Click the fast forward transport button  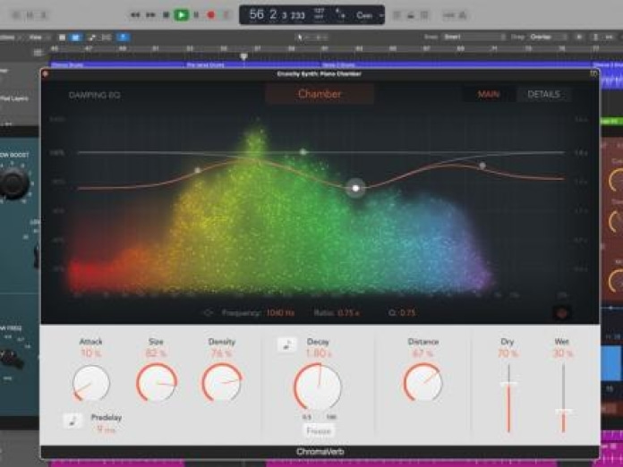tap(150, 15)
